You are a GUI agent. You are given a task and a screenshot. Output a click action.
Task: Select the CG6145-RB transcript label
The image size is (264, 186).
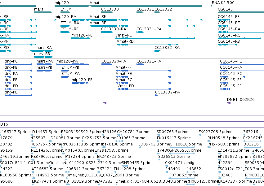229,41
